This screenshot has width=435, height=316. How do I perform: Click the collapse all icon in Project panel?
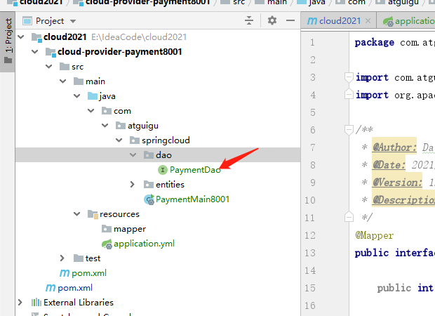click(249, 20)
